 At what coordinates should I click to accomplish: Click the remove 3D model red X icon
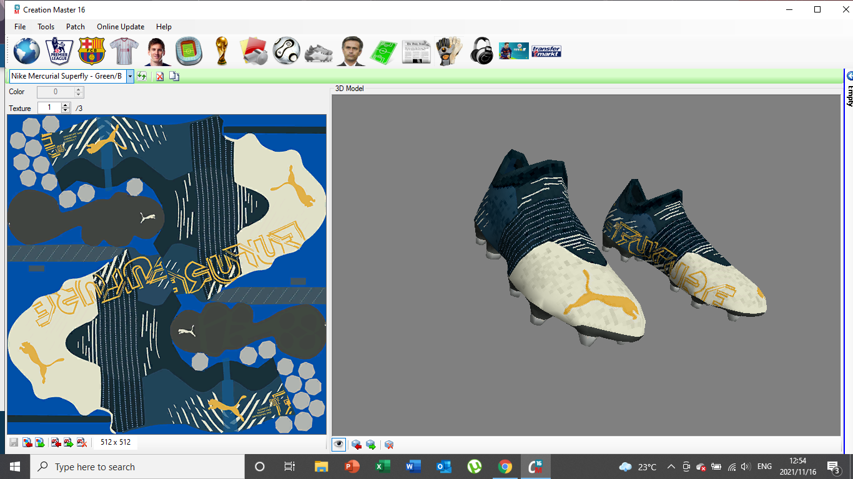(x=389, y=445)
